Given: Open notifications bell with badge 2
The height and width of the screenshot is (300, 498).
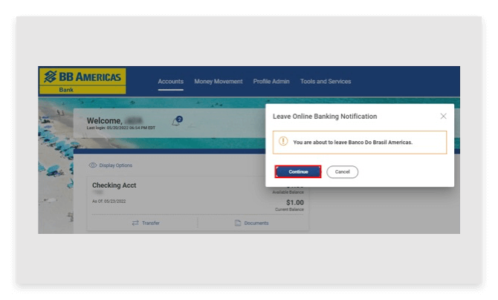Looking at the screenshot, I should 177,121.
